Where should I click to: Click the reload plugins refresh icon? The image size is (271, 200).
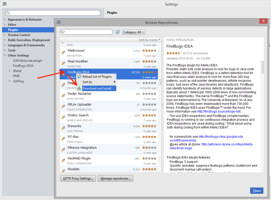[118, 32]
